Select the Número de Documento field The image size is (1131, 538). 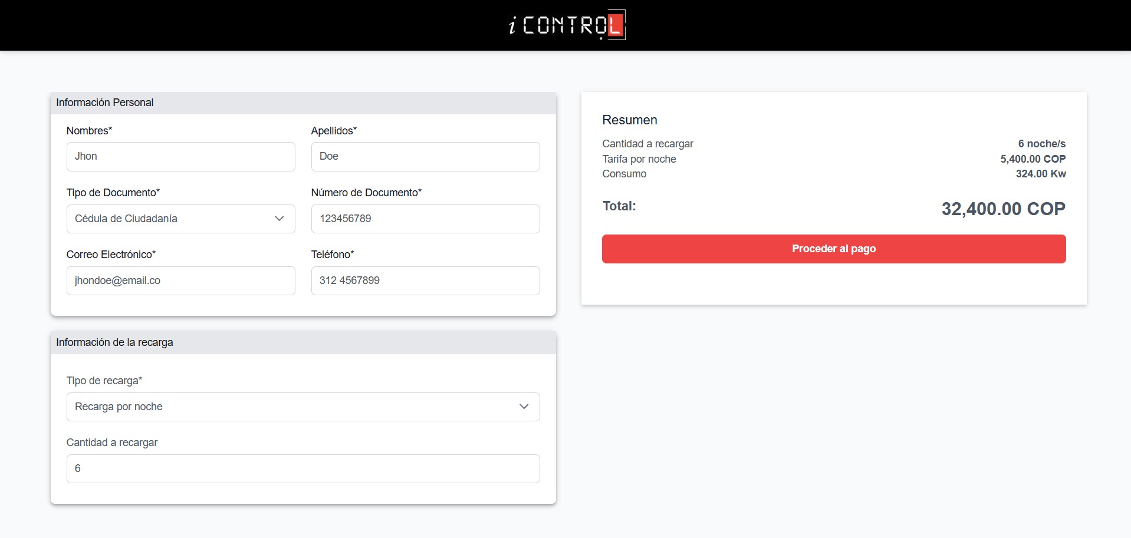[x=425, y=219]
